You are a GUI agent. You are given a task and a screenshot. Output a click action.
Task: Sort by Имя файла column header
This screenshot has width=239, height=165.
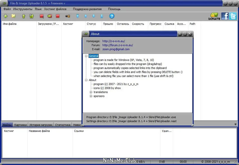[x=19, y=24]
